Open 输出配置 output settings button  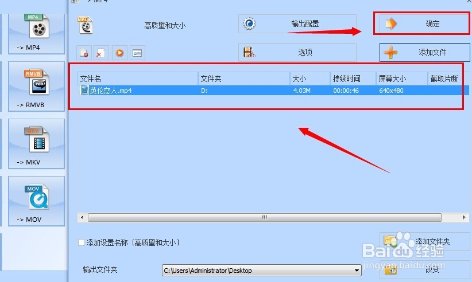point(297,23)
